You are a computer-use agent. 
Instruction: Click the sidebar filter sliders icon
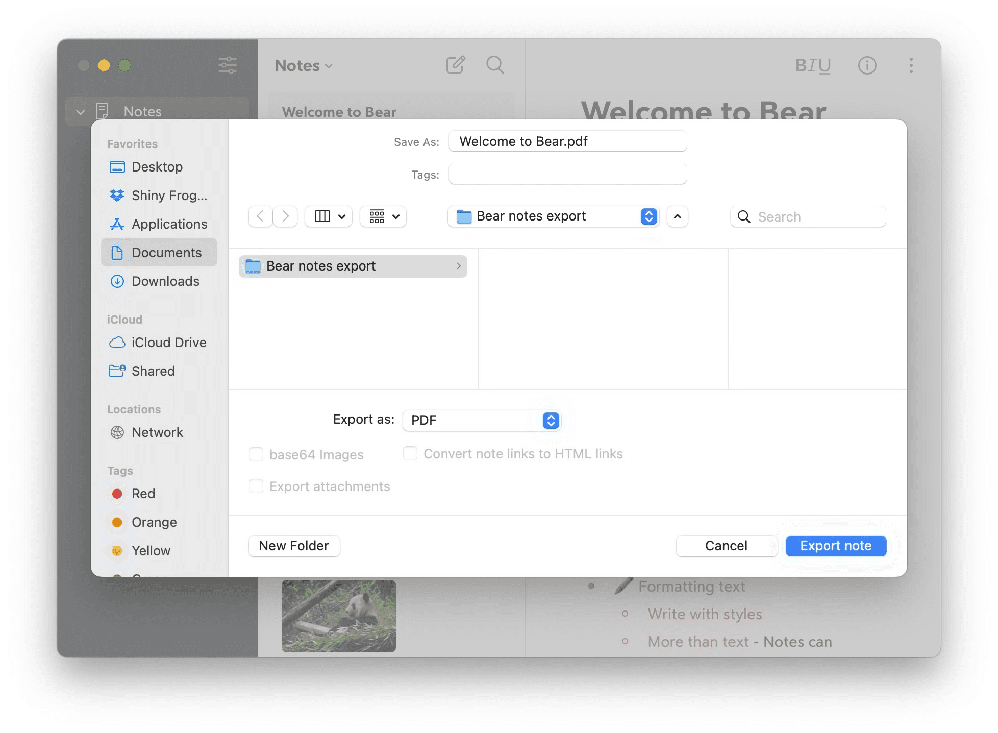[228, 65]
